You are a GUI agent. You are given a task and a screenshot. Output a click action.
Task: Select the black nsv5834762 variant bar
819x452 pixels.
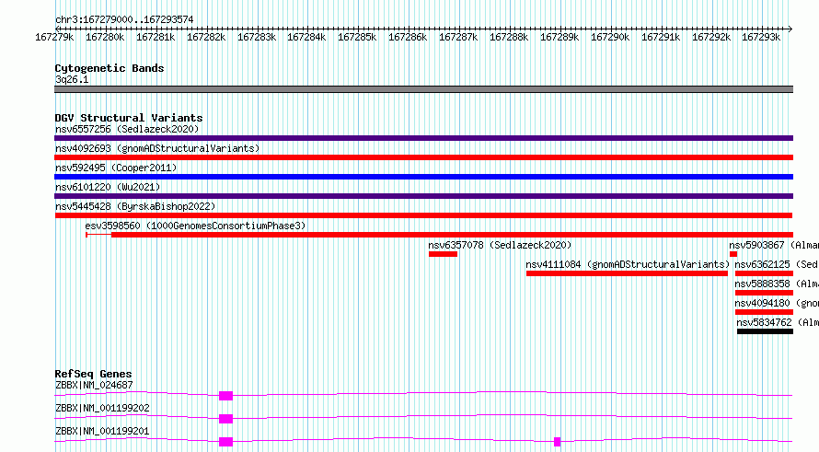pyautogui.click(x=766, y=331)
